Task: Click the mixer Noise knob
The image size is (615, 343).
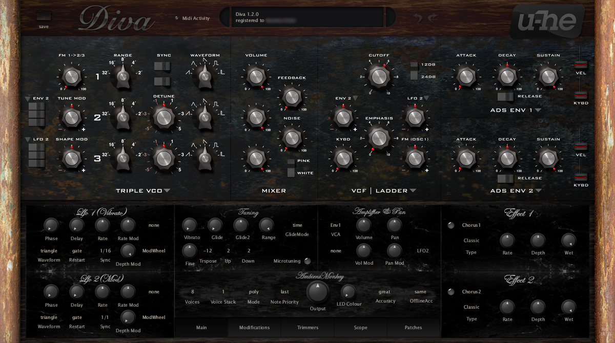Action: pyautogui.click(x=291, y=137)
